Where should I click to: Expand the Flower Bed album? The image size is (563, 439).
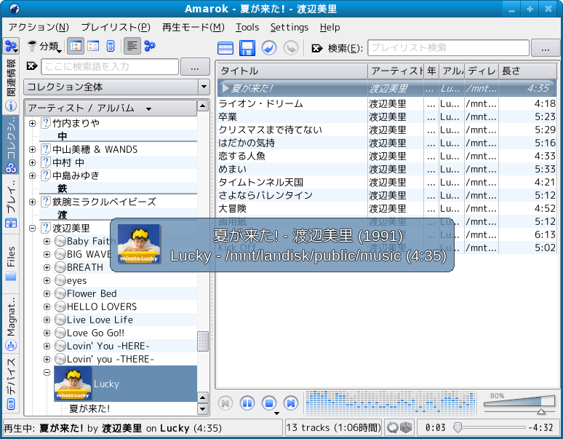(x=47, y=294)
